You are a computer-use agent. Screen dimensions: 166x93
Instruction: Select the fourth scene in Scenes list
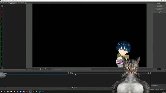click(34, 76)
